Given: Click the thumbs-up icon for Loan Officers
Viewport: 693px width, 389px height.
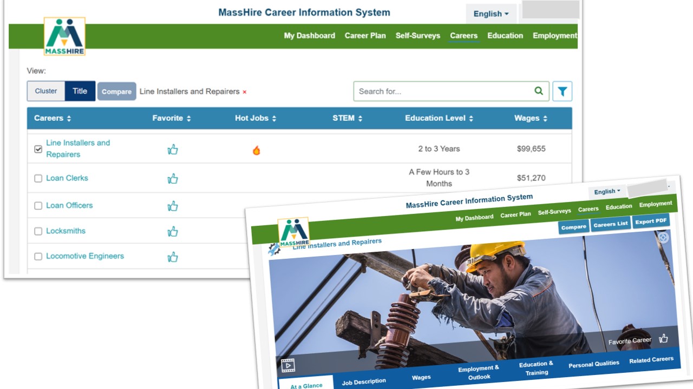Looking at the screenshot, I should [x=173, y=206].
